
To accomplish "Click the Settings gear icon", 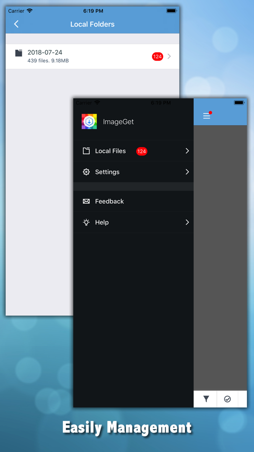I will coord(86,172).
